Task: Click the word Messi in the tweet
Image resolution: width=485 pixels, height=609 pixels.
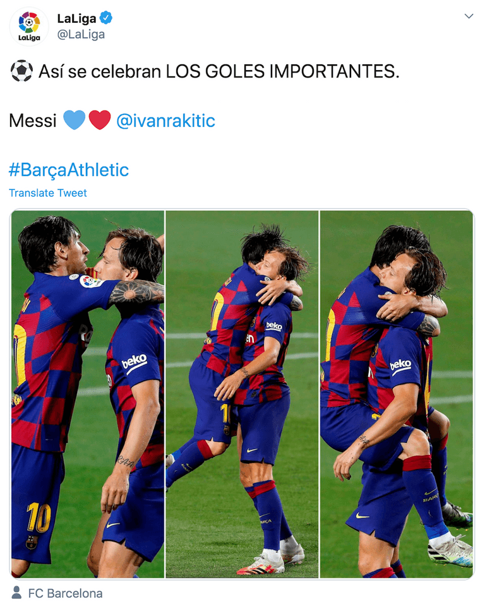Action: click(x=33, y=121)
